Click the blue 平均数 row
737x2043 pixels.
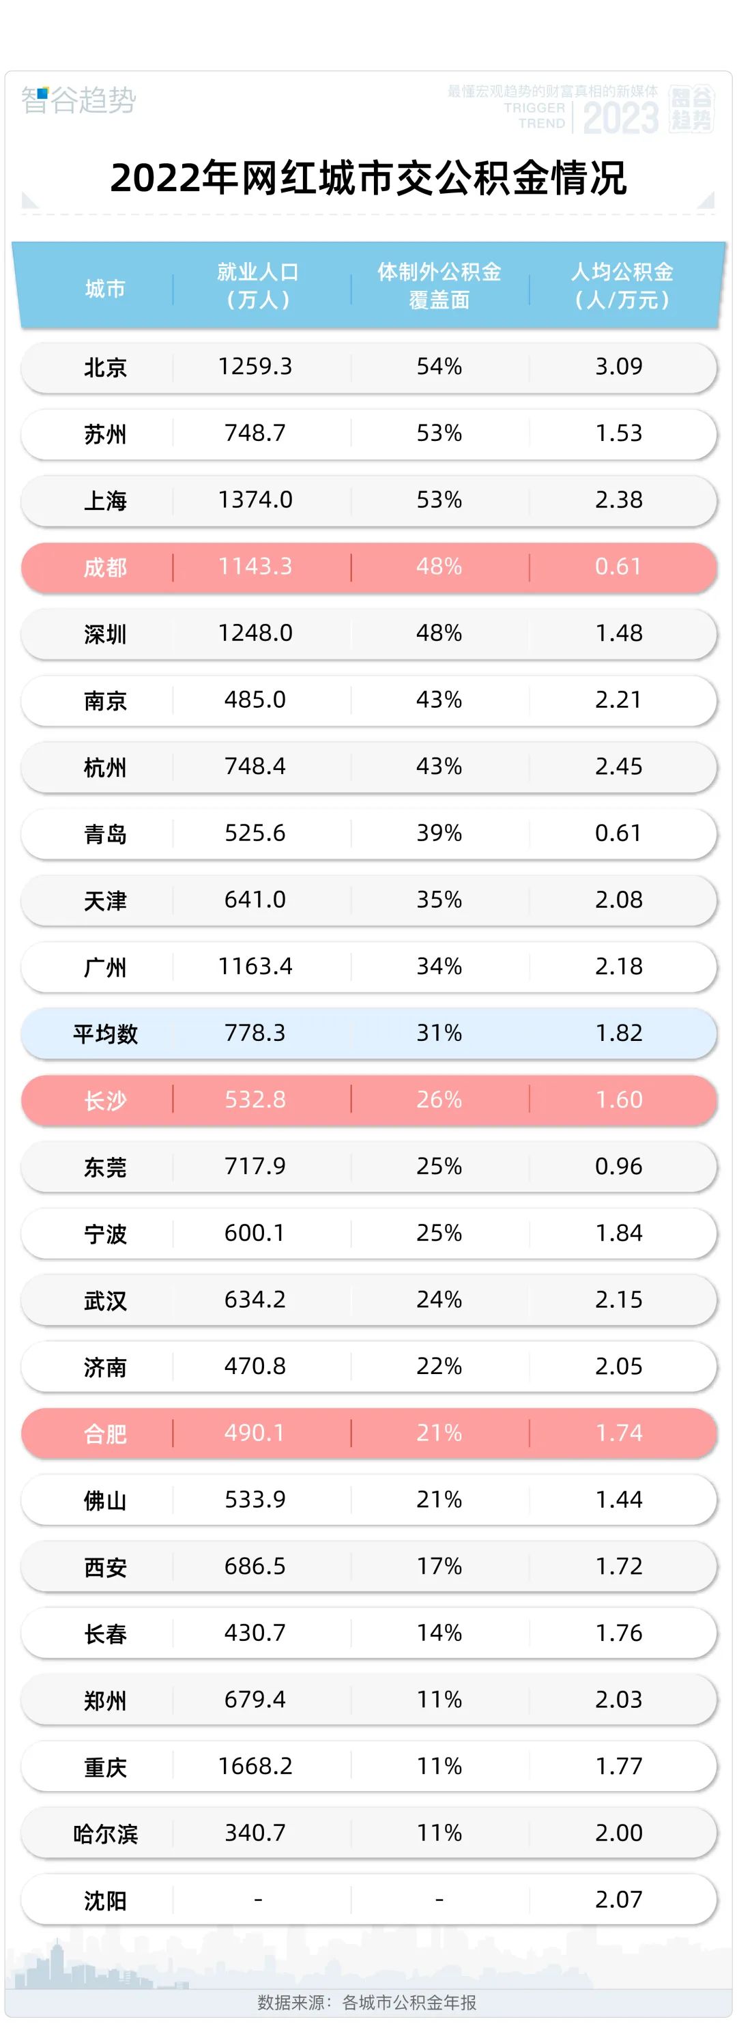coord(369,1033)
